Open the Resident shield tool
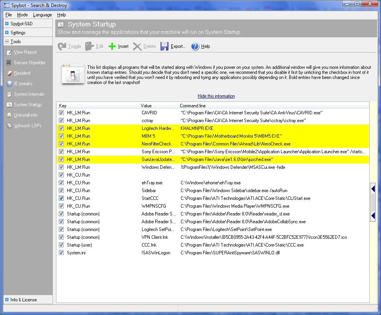Image resolution: width=381 pixels, height=315 pixels. click(x=22, y=73)
